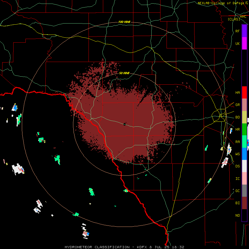Click the RF legend label
This screenshot has width=249, height=249.
click(x=237, y=31)
